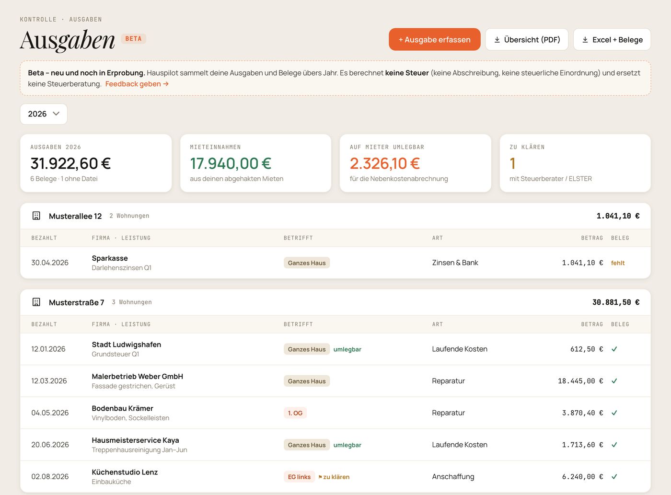Open the Zu klären summary card
Image resolution: width=671 pixels, height=495 pixels.
coord(575,163)
